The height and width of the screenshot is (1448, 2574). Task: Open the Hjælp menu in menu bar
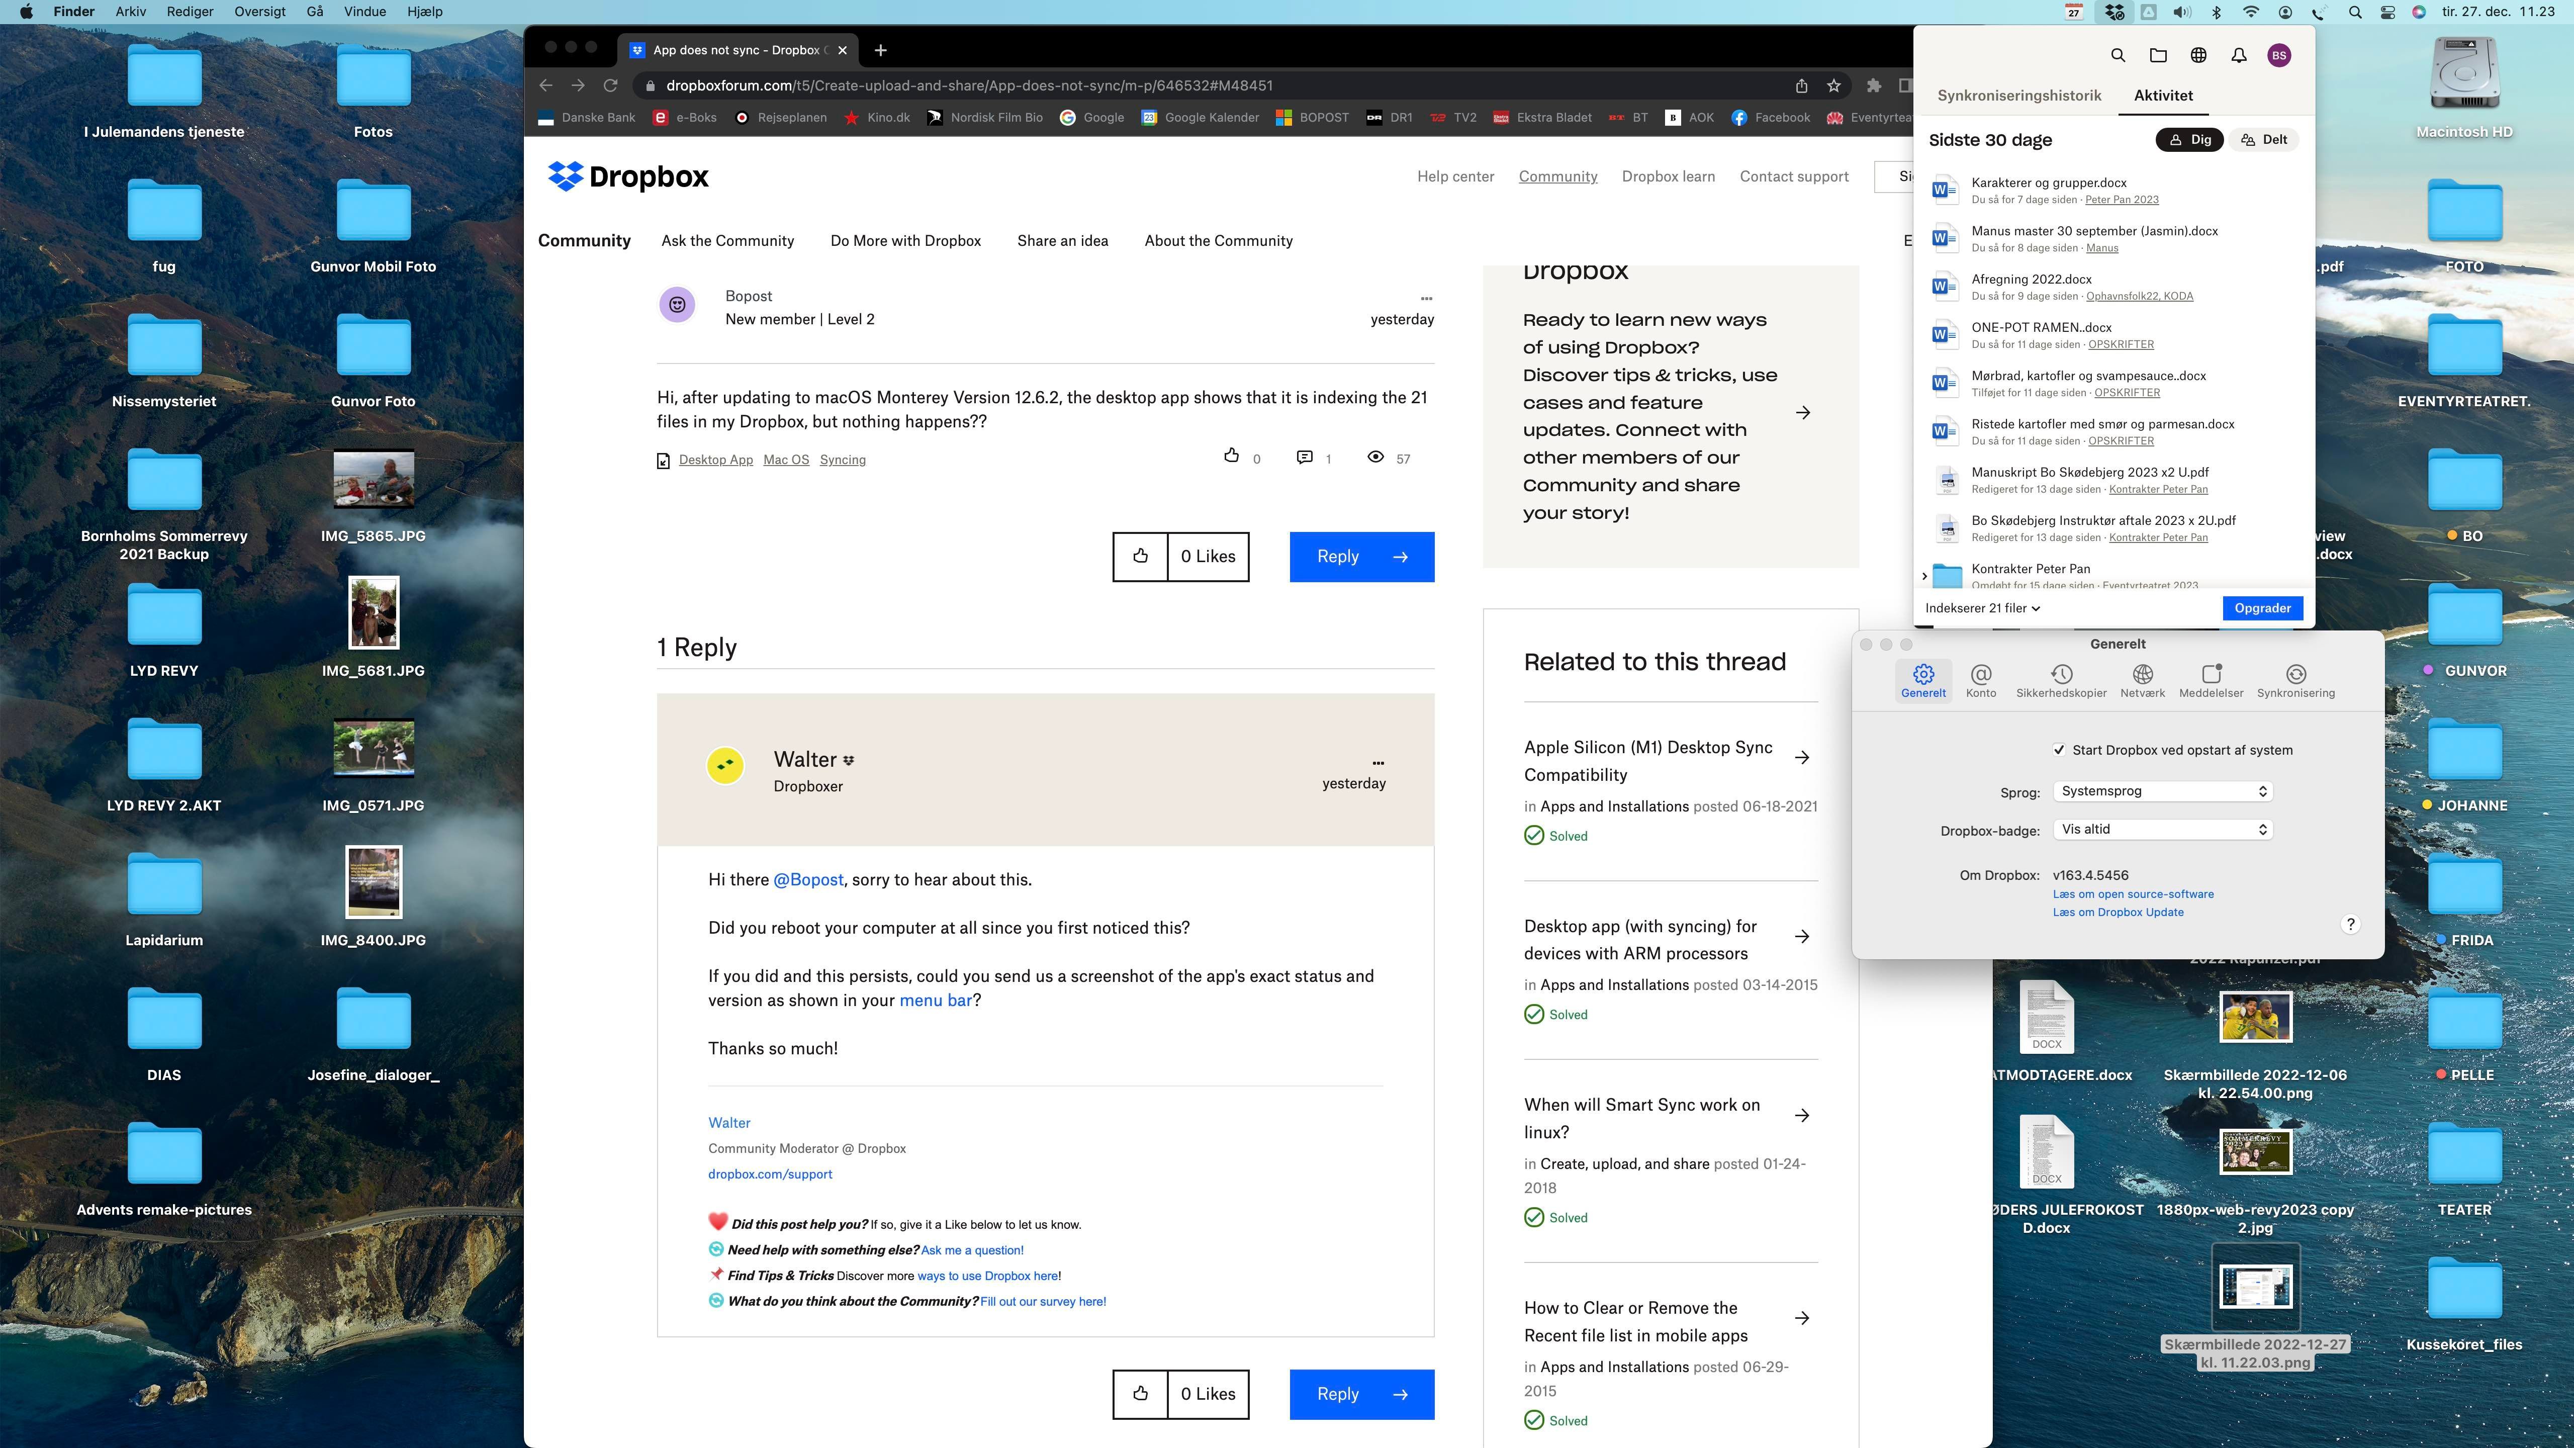click(425, 12)
